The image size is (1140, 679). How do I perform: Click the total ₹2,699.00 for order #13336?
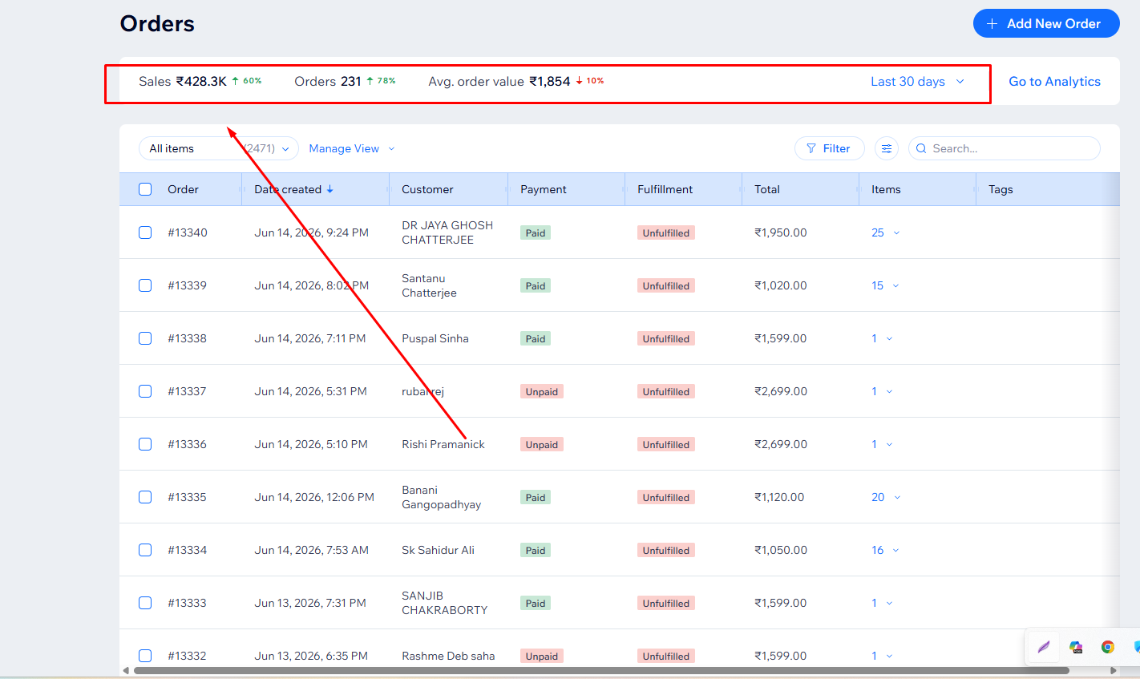coord(781,444)
